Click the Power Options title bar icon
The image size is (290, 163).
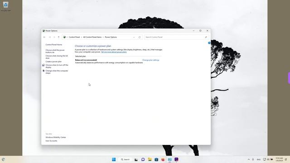[x=43, y=31]
